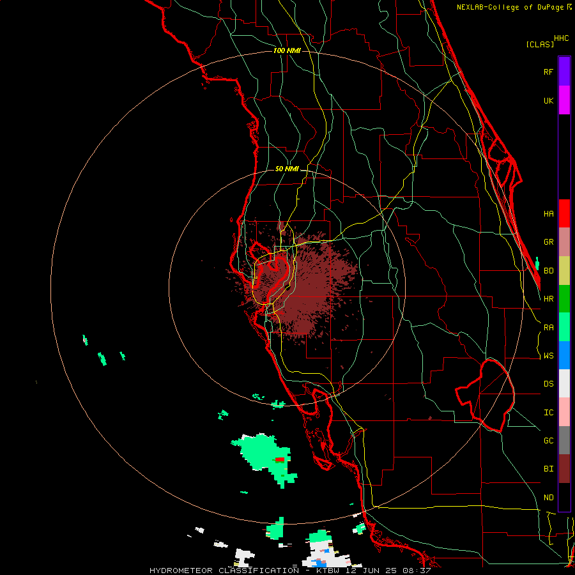Click the HA legend label

pos(548,213)
